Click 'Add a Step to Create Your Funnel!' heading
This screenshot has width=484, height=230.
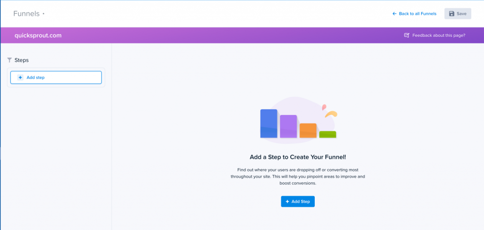point(298,157)
